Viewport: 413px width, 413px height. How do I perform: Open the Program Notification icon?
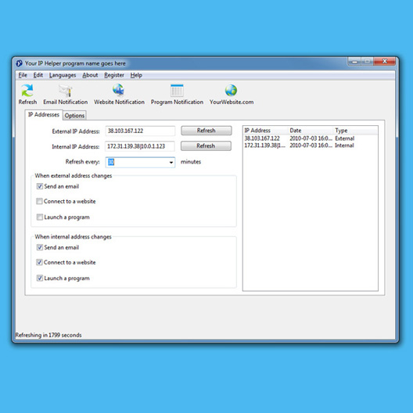pyautogui.click(x=177, y=91)
